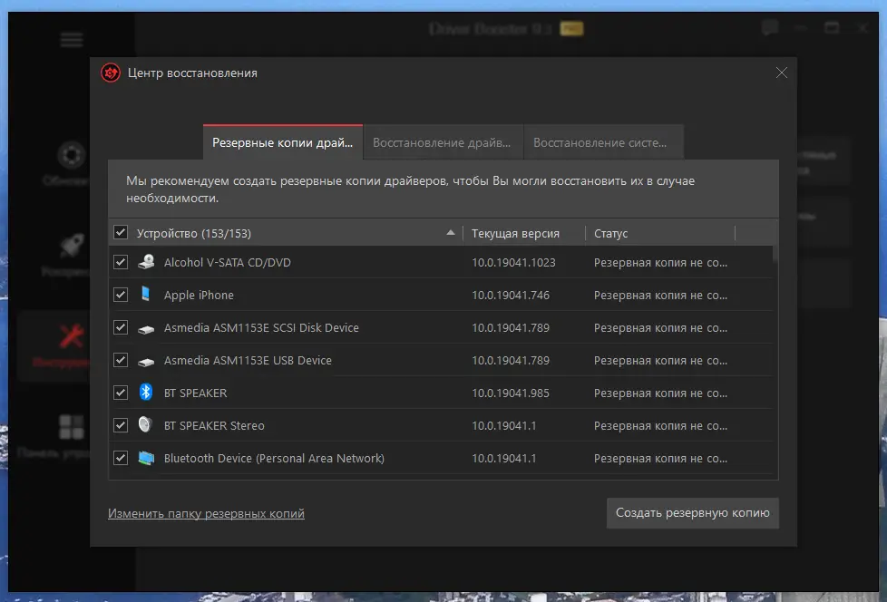Uncheck Asmedia ASM1153E SCSI Disk Device checkbox
887x602 pixels.
(x=121, y=327)
